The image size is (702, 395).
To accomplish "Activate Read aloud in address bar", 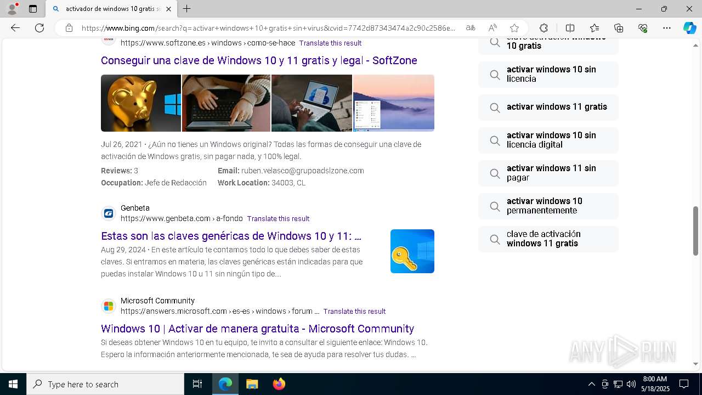I will [492, 28].
